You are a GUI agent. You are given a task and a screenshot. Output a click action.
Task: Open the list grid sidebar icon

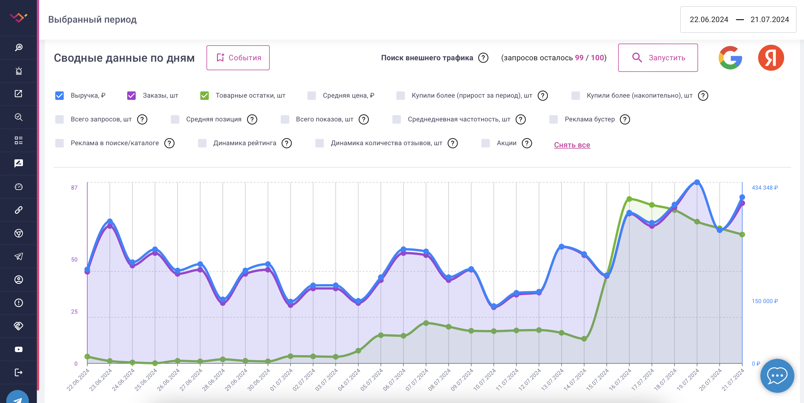click(x=18, y=140)
